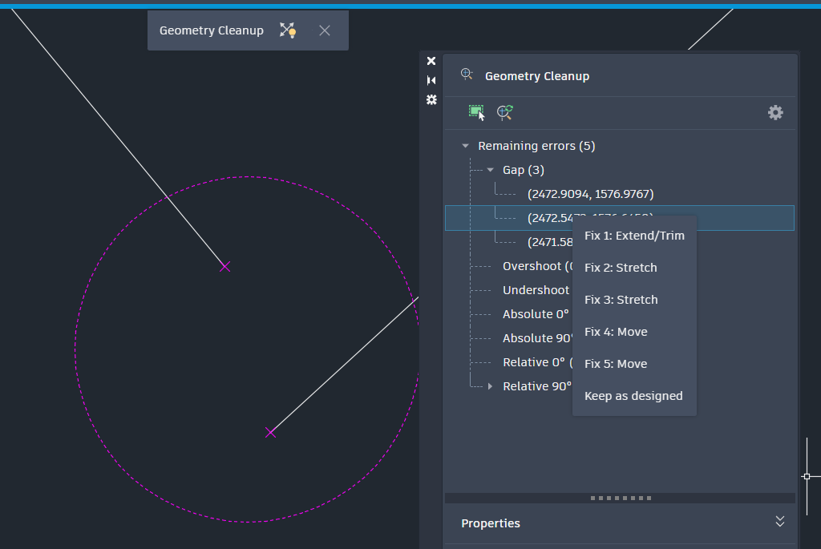Open Geometry Cleanup settings gear

point(775,112)
